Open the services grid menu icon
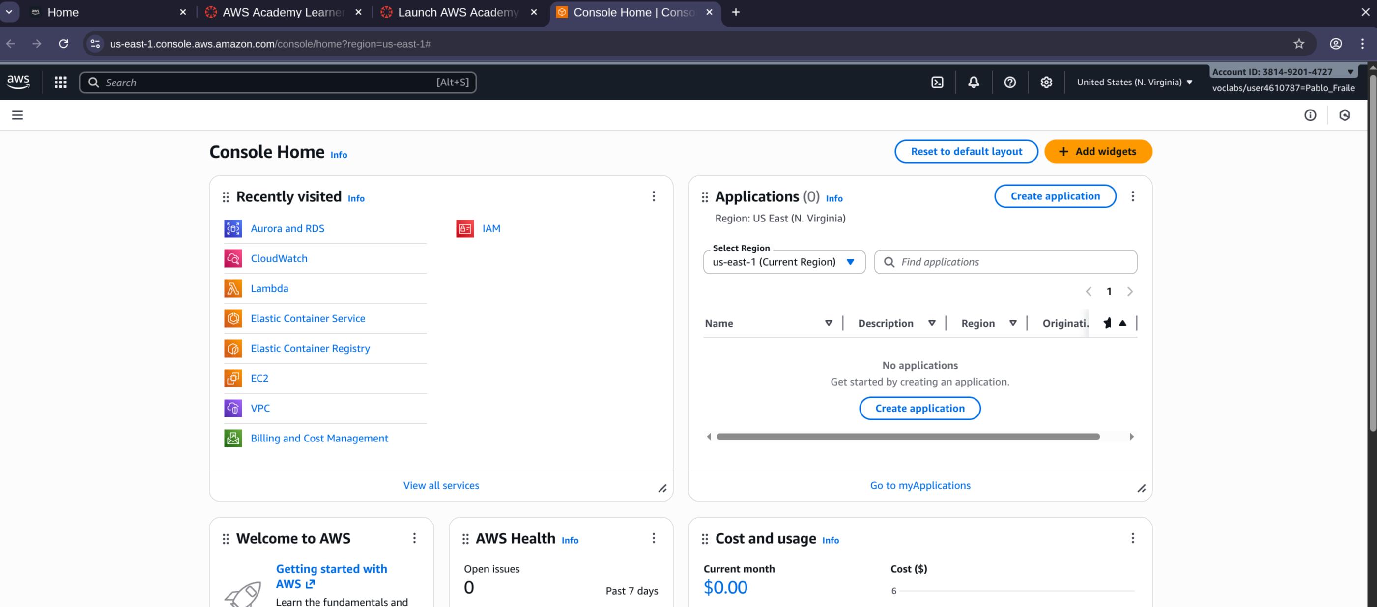1377x607 pixels. tap(60, 83)
